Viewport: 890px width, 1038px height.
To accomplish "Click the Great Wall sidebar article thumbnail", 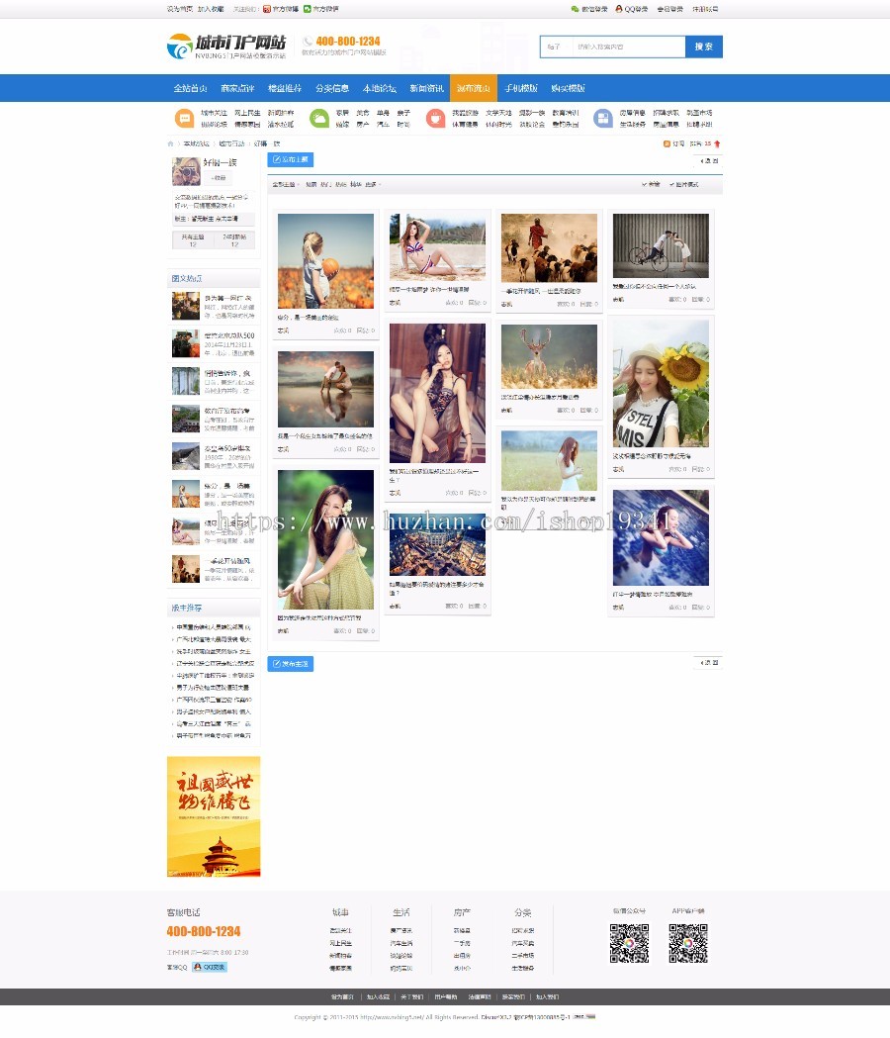I will click(186, 456).
